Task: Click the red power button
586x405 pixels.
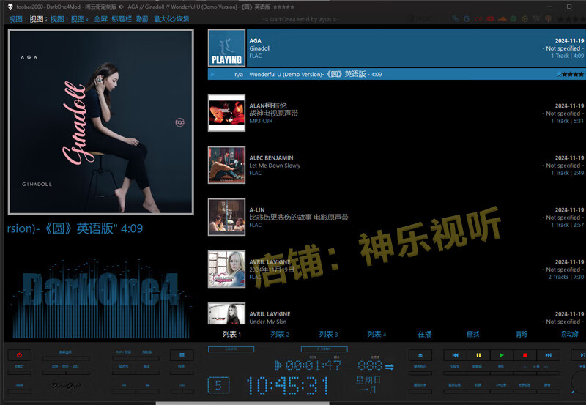Action: pyautogui.click(x=19, y=355)
